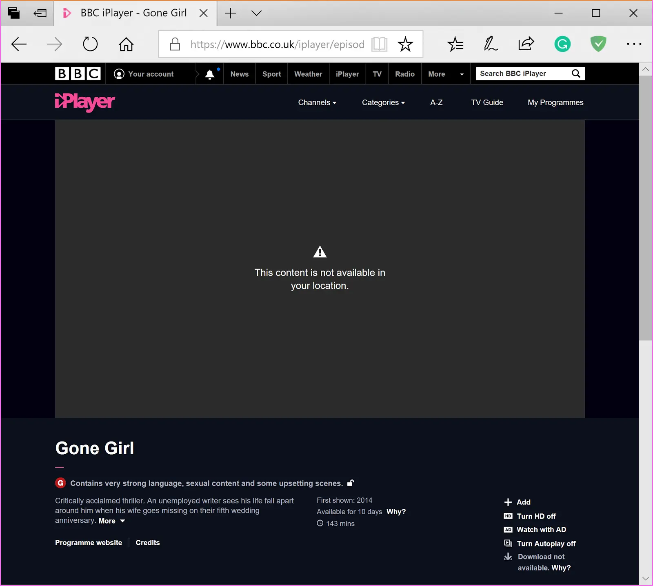Viewport: 653px width, 586px height.
Task: Open the BBC Sport tab
Action: tap(272, 74)
